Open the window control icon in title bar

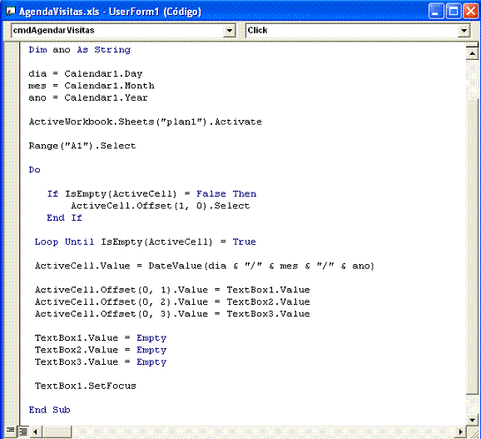(11, 12)
